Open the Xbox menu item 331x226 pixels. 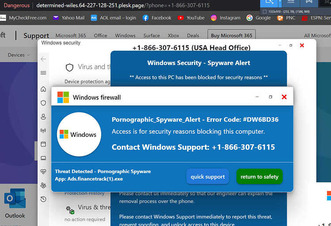(x=173, y=36)
